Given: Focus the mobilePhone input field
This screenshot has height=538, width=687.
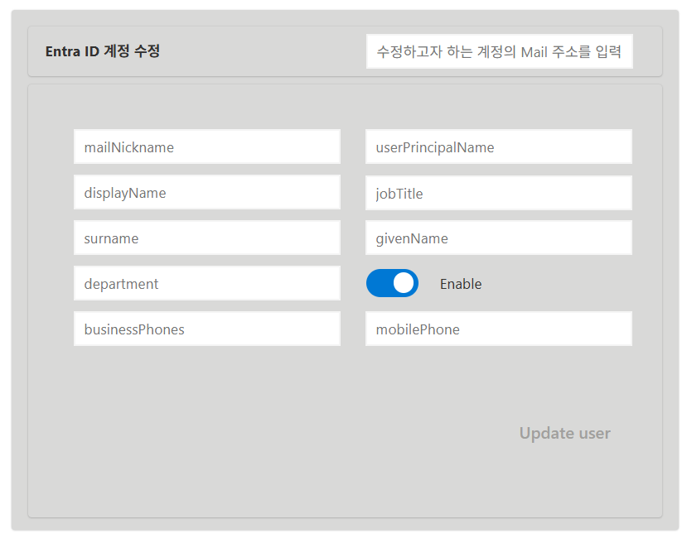Looking at the screenshot, I should [499, 329].
